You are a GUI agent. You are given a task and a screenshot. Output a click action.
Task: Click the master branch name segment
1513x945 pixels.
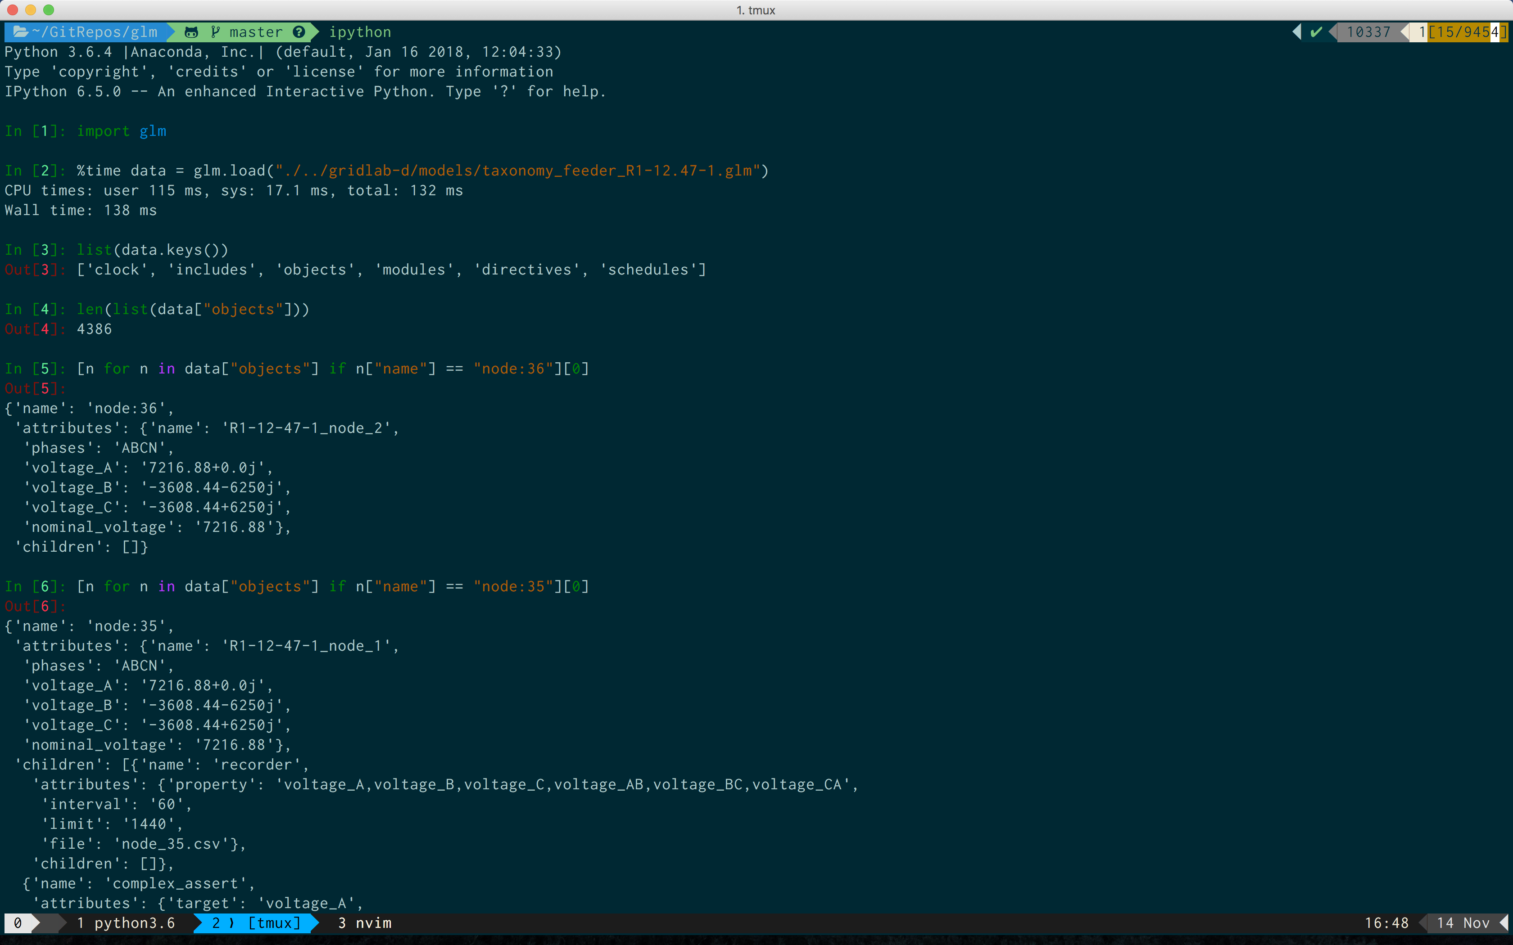(x=256, y=32)
